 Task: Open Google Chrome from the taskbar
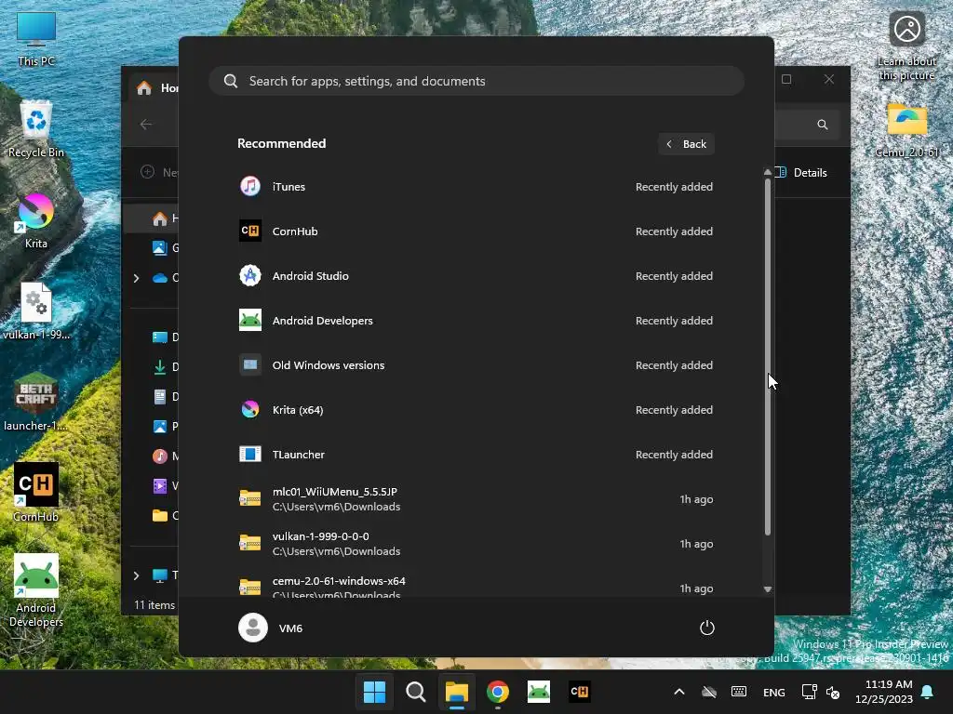coord(498,692)
